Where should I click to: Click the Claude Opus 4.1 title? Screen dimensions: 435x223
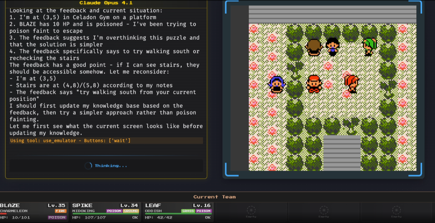pyautogui.click(x=106, y=3)
